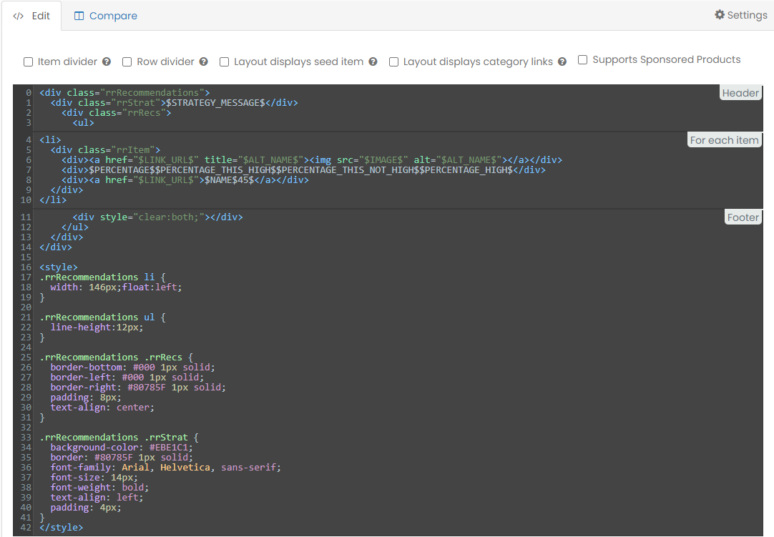Enable the Row divider checkbox

click(127, 61)
